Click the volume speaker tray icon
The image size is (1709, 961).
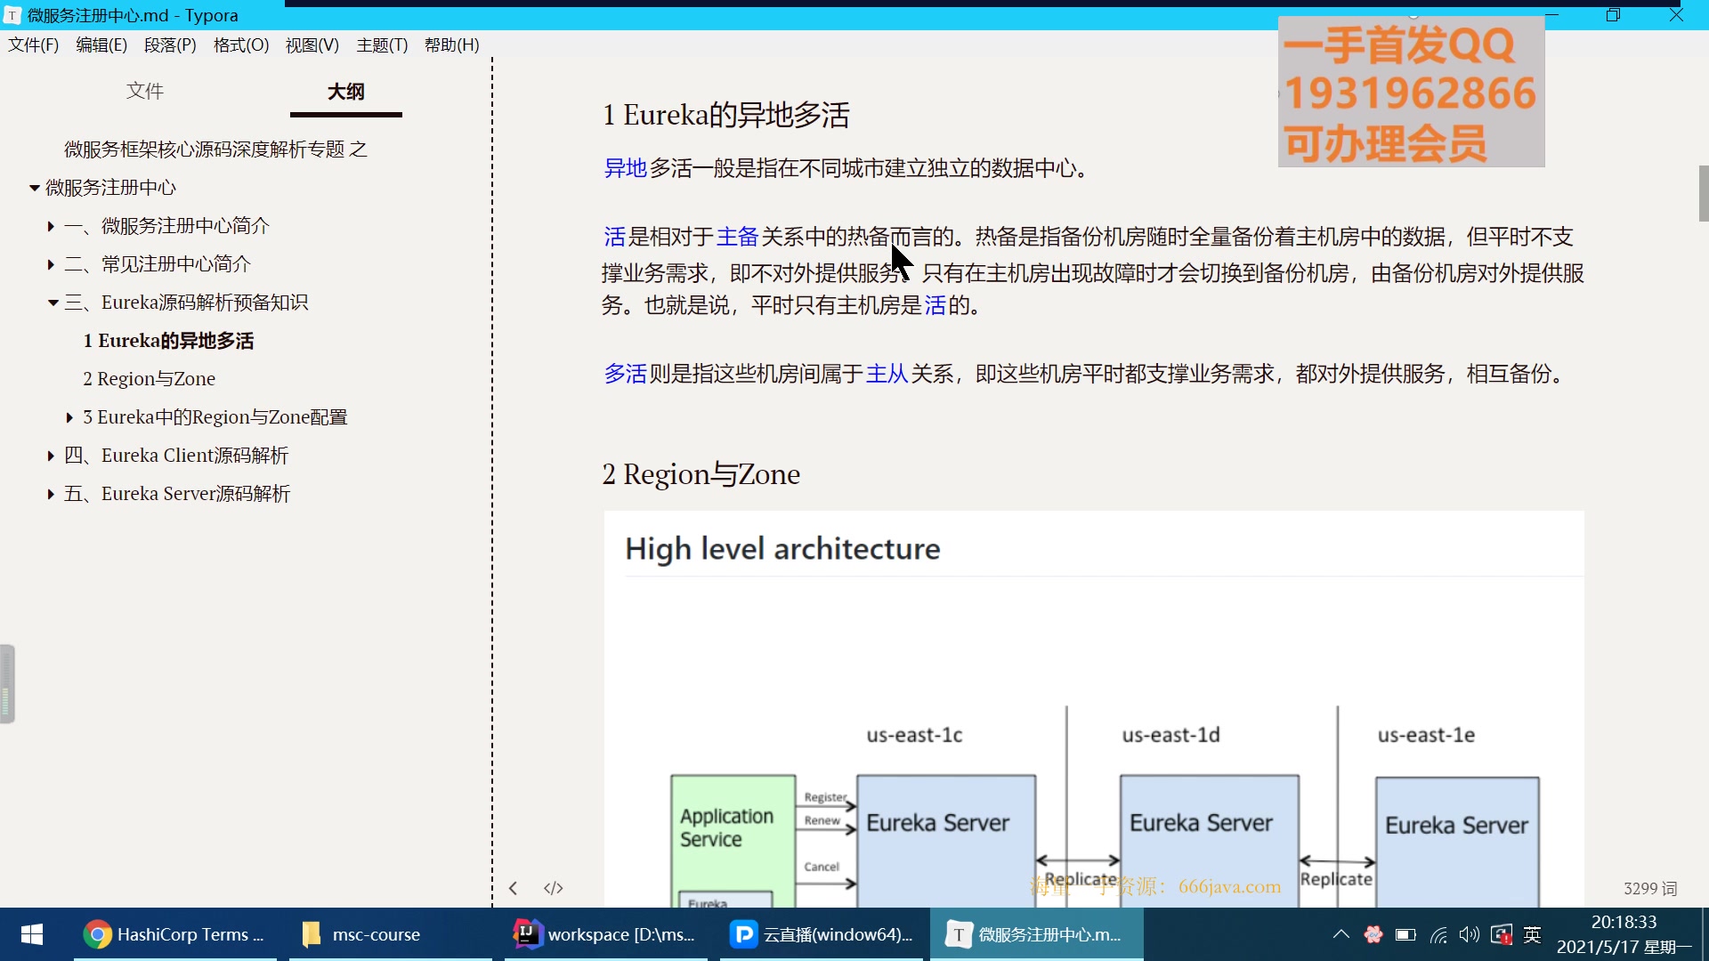tap(1469, 934)
